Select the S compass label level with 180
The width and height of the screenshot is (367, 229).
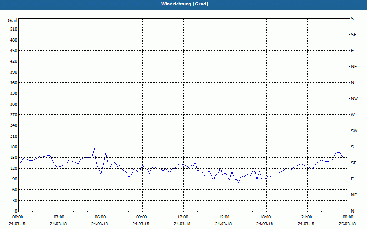pos(352,147)
